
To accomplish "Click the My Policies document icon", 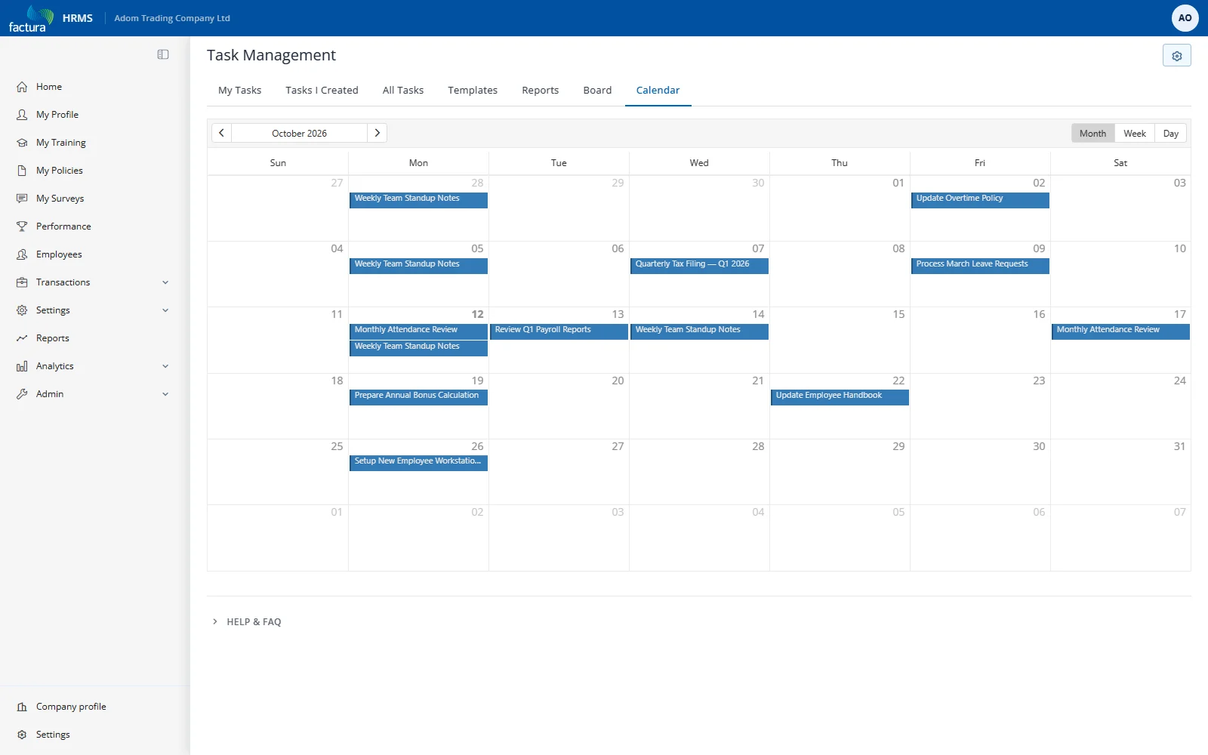I will pyautogui.click(x=22, y=171).
